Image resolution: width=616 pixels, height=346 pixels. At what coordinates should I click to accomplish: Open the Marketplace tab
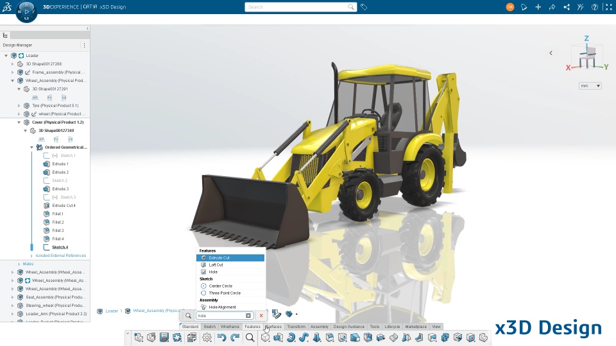click(416, 326)
